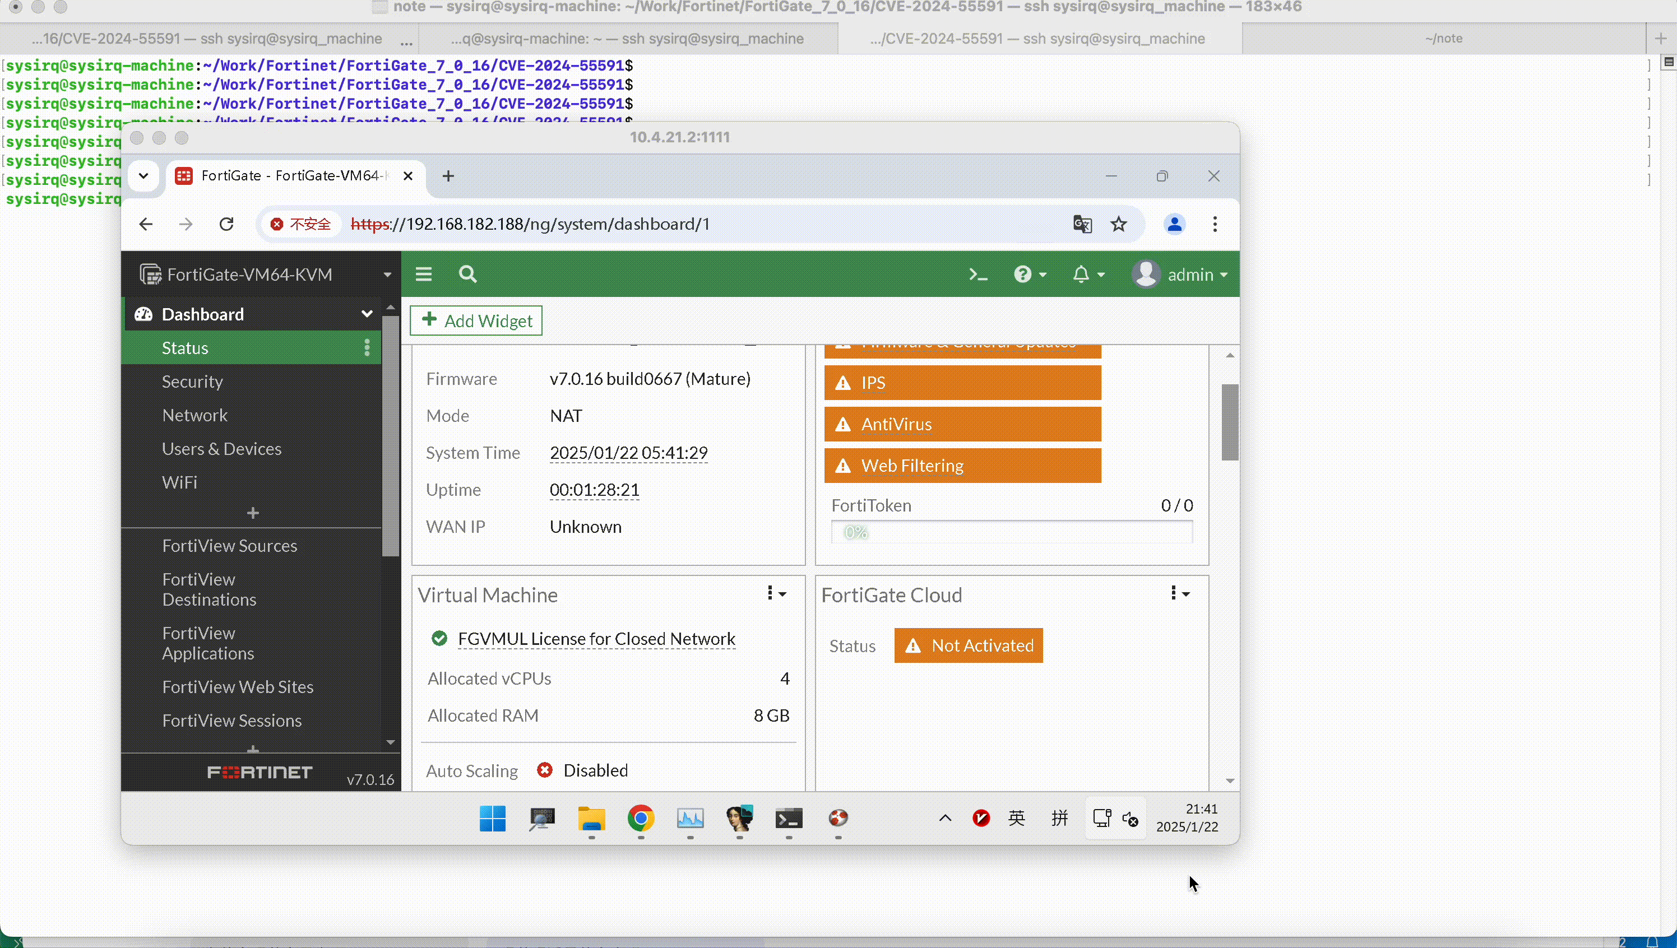Open File Explorer from the taskbar
The width and height of the screenshot is (1677, 948).
coord(591,819)
